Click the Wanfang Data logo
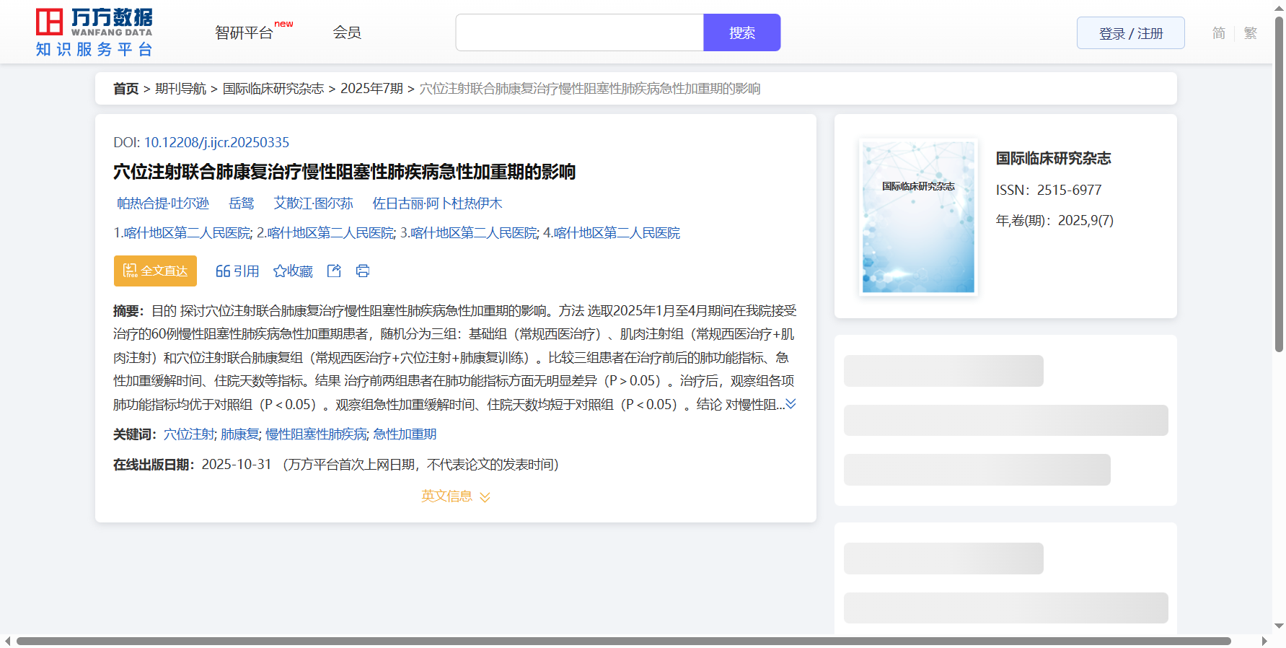Image resolution: width=1286 pixels, height=648 pixels. tap(94, 32)
